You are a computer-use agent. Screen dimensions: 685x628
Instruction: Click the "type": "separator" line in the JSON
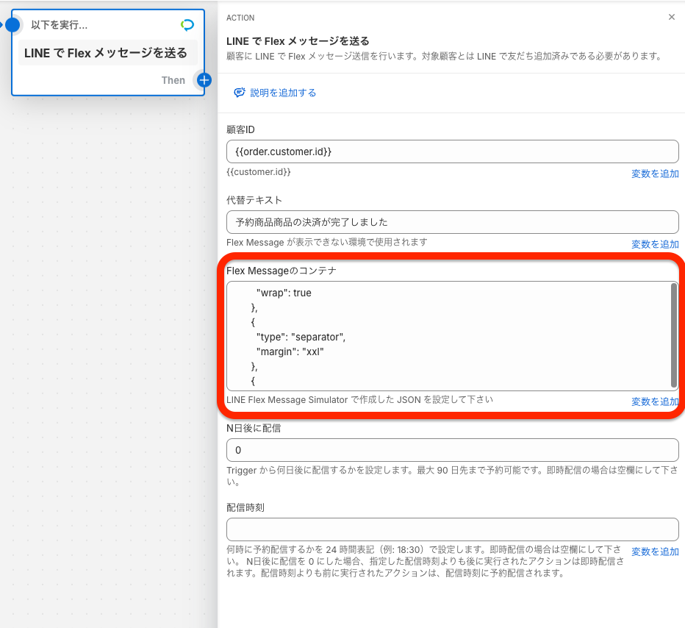[x=301, y=337]
